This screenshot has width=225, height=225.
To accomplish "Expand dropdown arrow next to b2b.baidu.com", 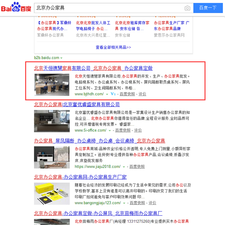I will pyautogui.click(x=62, y=58).
